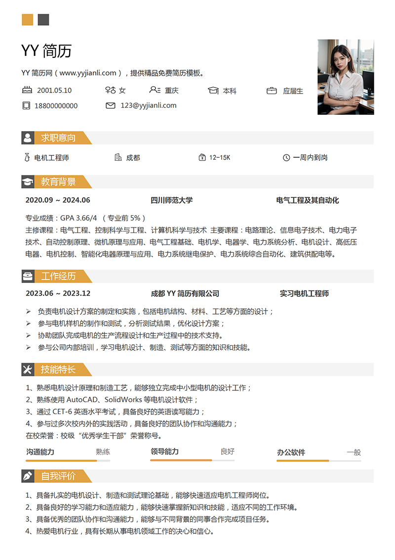This screenshot has height=560, width=395.
Task: Click the salary range 12-15K
Action: tap(220, 157)
